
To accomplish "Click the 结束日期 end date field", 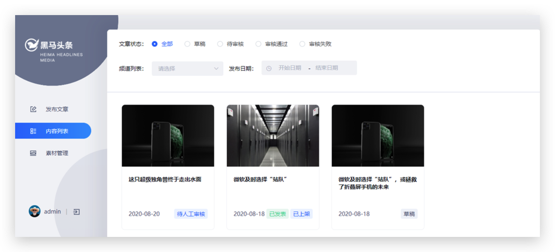I will click(327, 68).
